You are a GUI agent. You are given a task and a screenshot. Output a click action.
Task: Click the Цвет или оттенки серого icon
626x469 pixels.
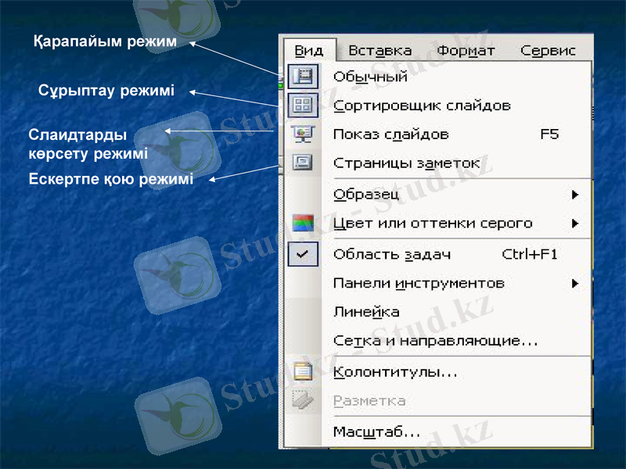[x=302, y=224]
